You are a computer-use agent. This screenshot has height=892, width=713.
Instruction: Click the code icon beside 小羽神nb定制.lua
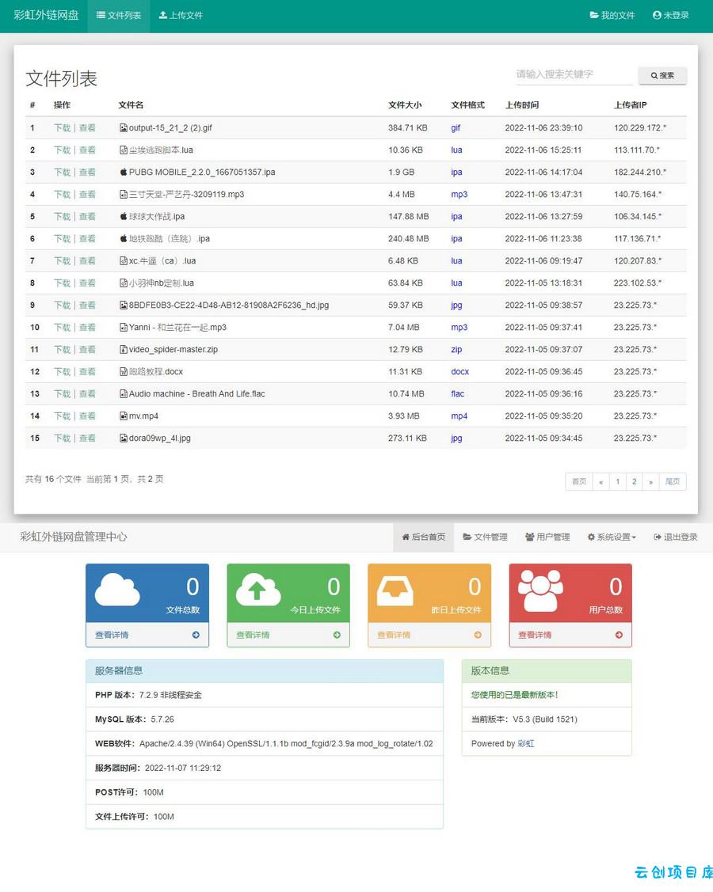[124, 283]
